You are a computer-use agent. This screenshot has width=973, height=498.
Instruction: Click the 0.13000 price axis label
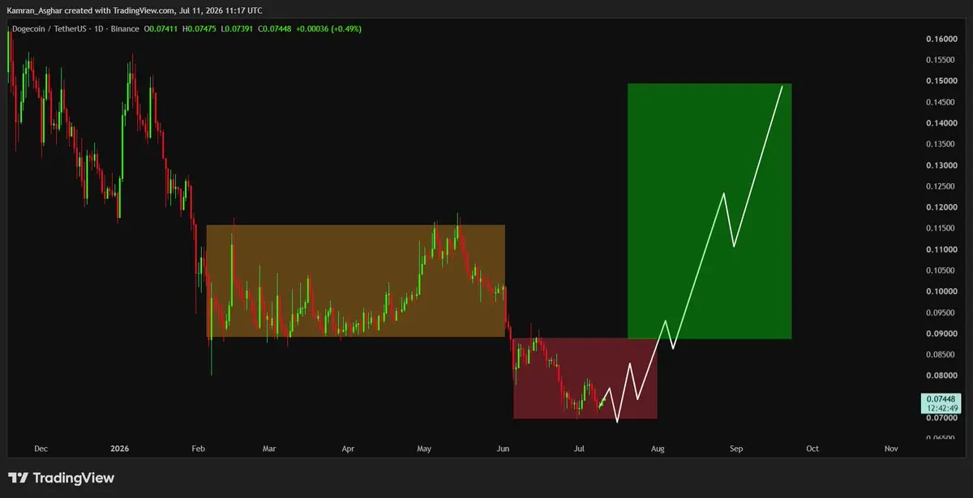(x=941, y=165)
